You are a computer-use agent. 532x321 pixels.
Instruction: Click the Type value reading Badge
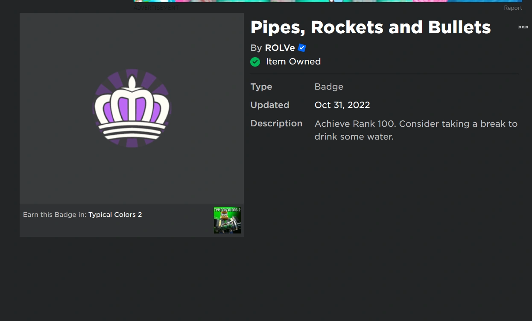tap(328, 87)
